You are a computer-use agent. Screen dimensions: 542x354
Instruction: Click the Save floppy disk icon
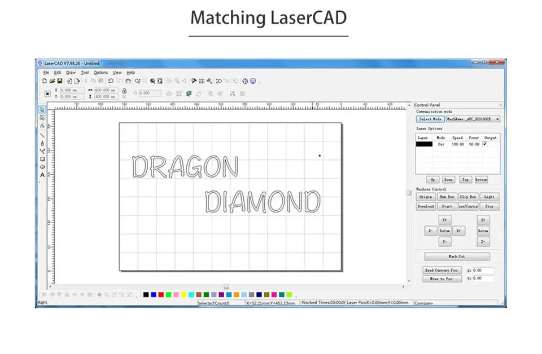pyautogui.click(x=59, y=81)
